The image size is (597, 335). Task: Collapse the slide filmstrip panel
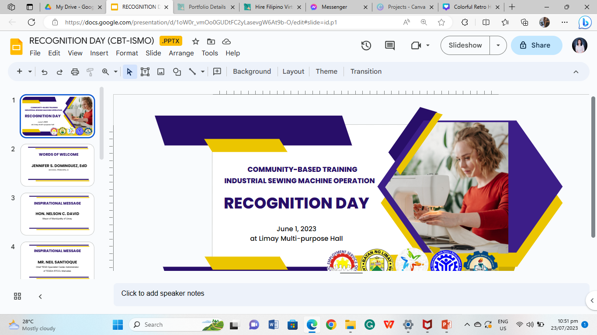point(40,297)
